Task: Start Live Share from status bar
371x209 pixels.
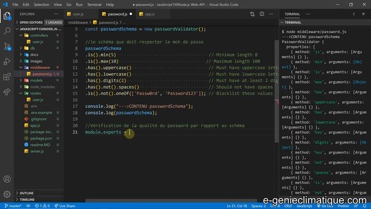Action: [x=64, y=206]
